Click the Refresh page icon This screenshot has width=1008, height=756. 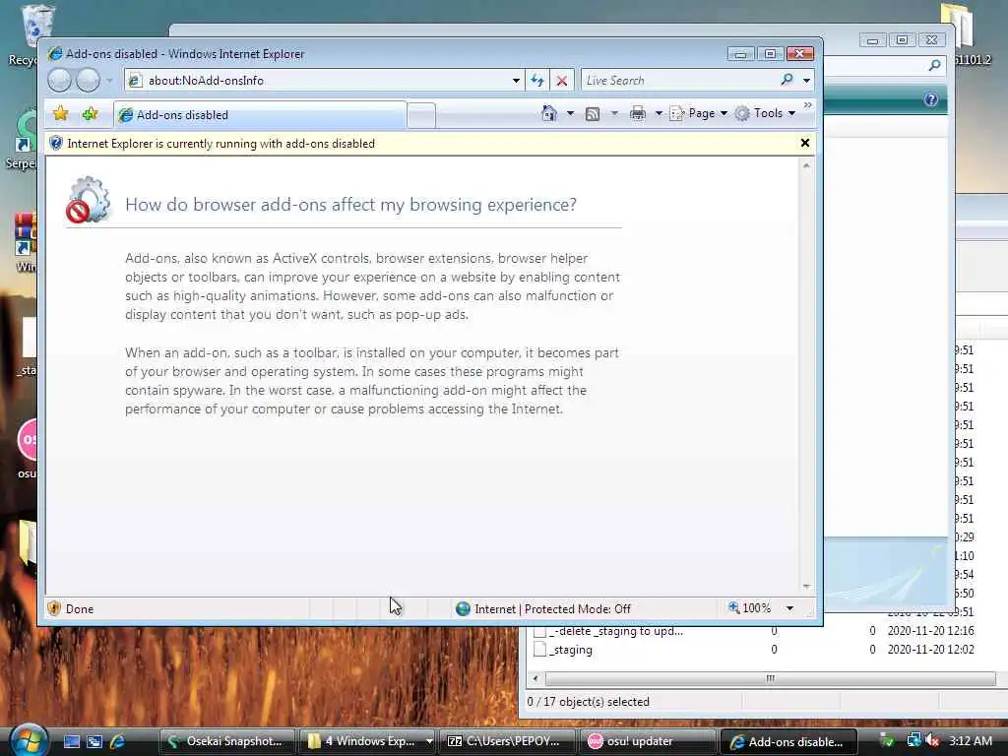(x=537, y=81)
